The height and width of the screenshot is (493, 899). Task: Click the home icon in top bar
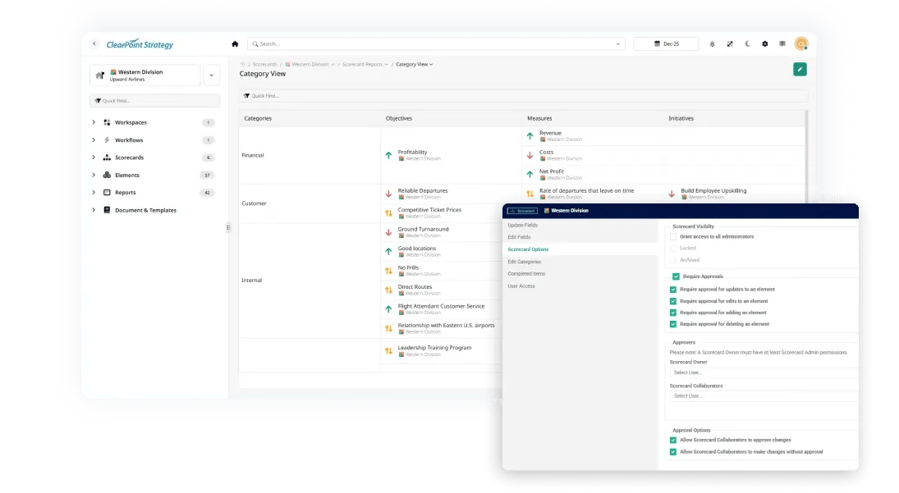tap(235, 44)
